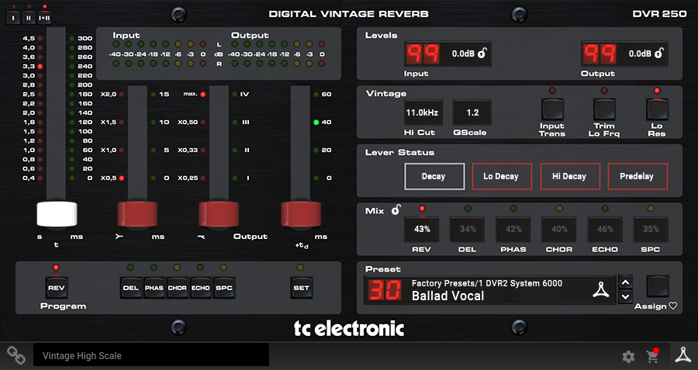Click the max. hi decay LED
Viewport: 698px width, 370px height.
[203, 95]
